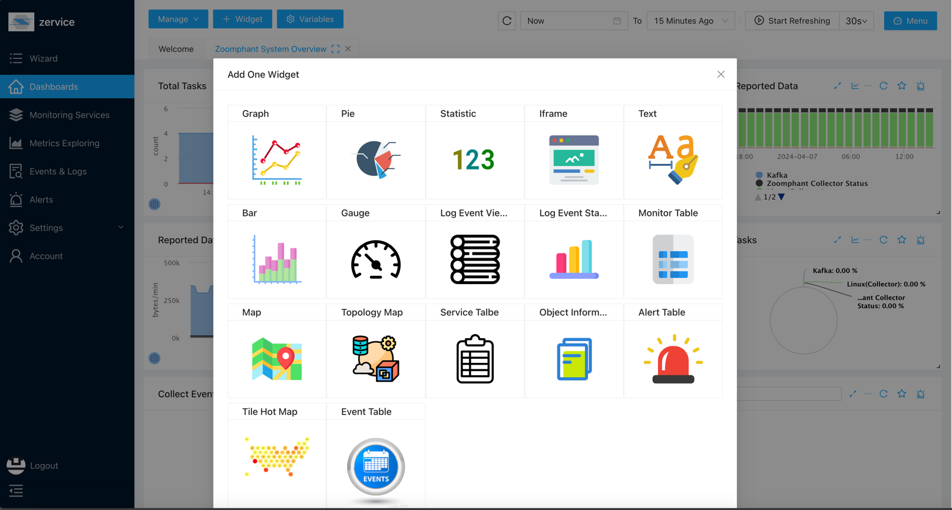The height and width of the screenshot is (510, 952).
Task: Pick the Monitor Table widget
Action: click(x=673, y=259)
